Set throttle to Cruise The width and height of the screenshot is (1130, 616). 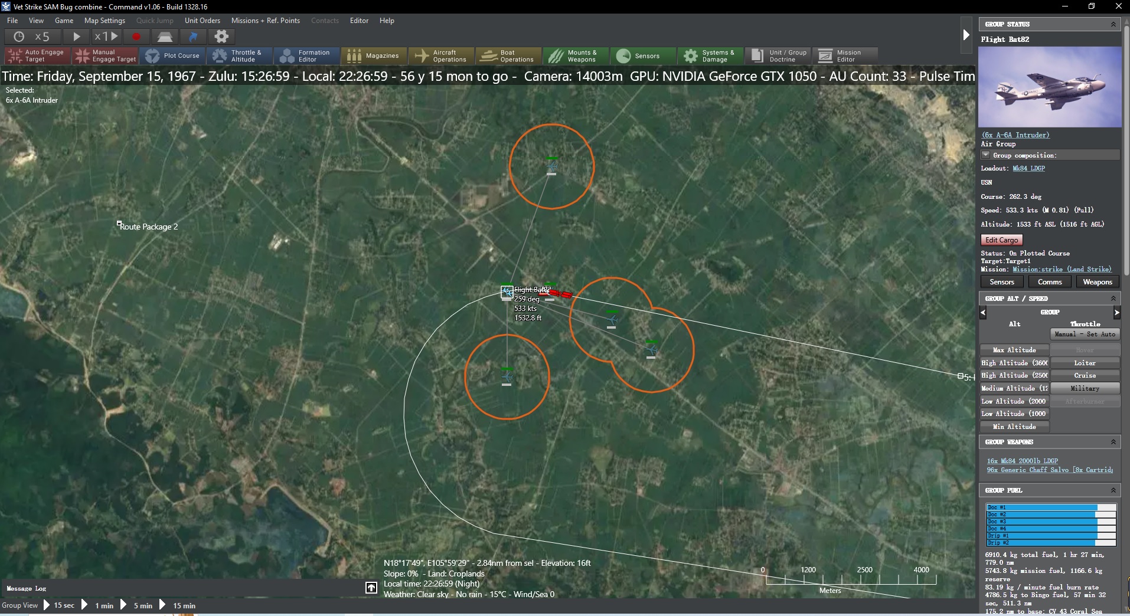(x=1085, y=375)
